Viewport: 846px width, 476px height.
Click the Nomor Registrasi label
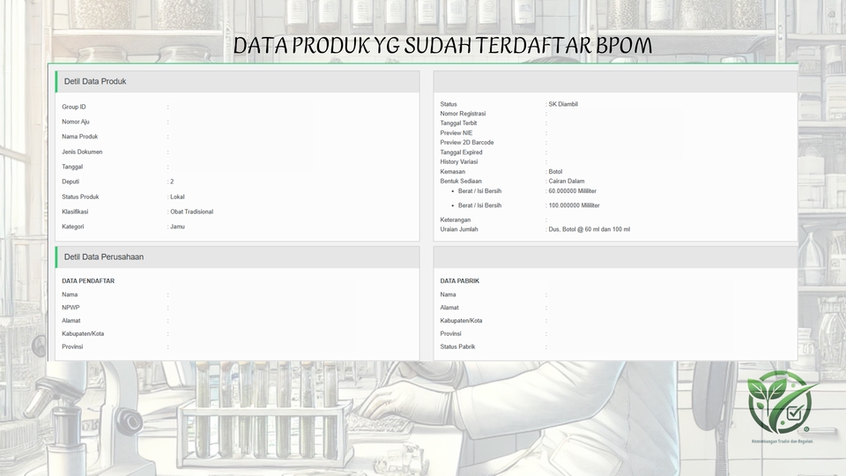[463, 114]
